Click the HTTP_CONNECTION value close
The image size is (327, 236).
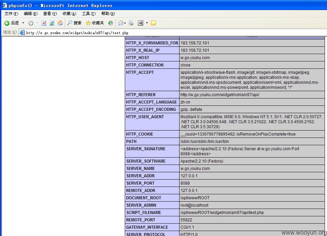pos(186,65)
